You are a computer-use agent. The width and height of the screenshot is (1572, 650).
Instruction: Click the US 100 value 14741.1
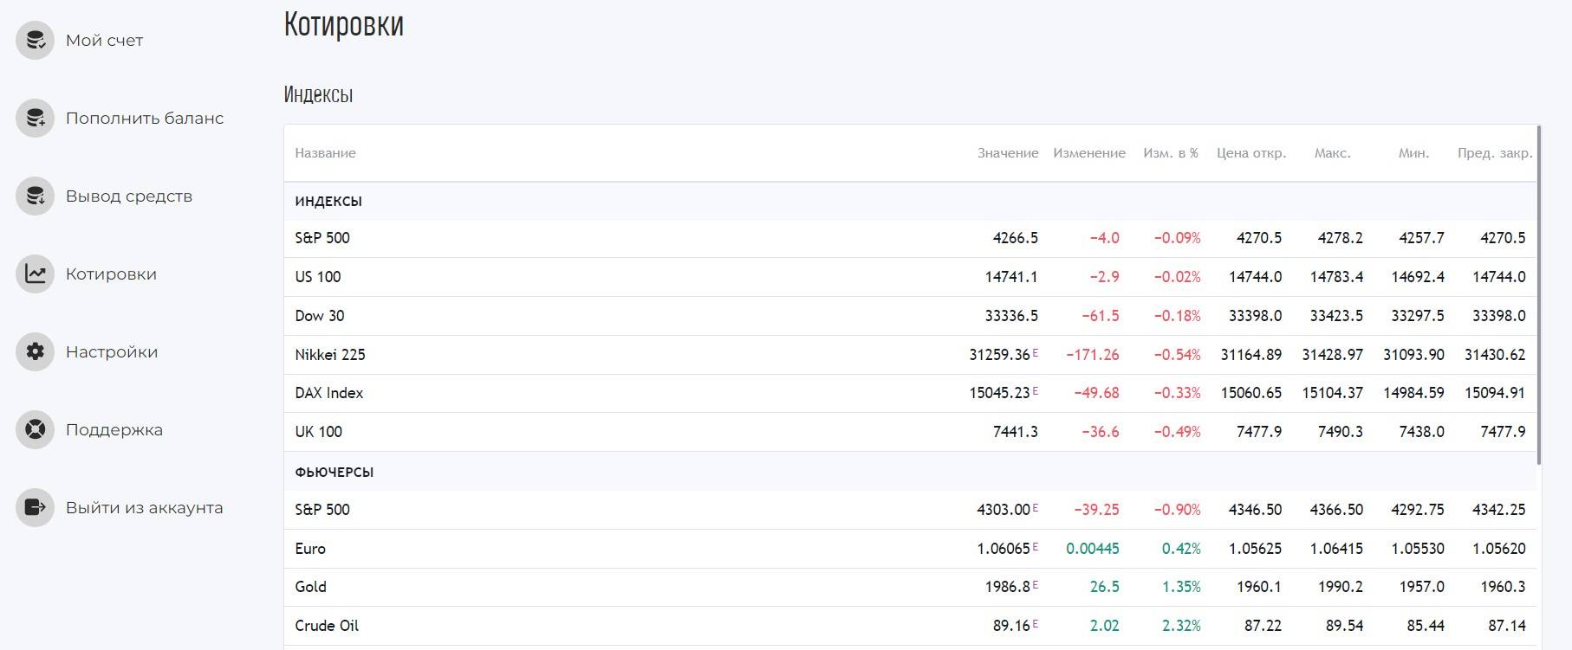pos(1011,277)
